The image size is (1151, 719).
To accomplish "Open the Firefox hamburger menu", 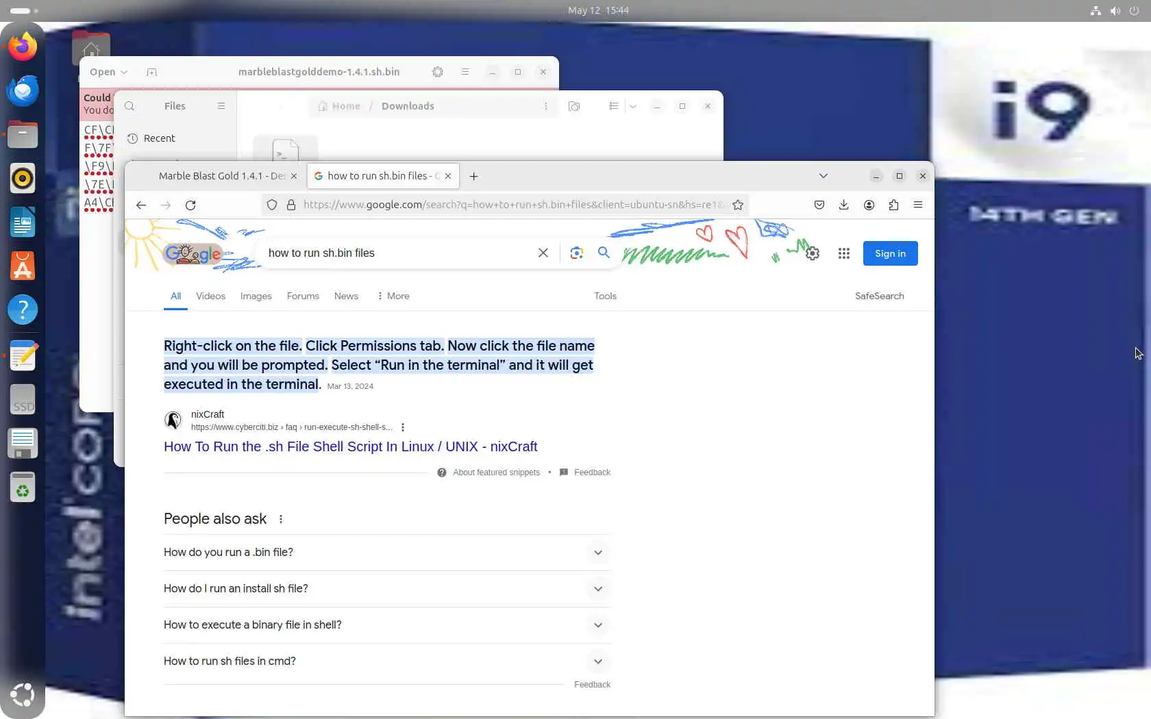I will pos(918,205).
